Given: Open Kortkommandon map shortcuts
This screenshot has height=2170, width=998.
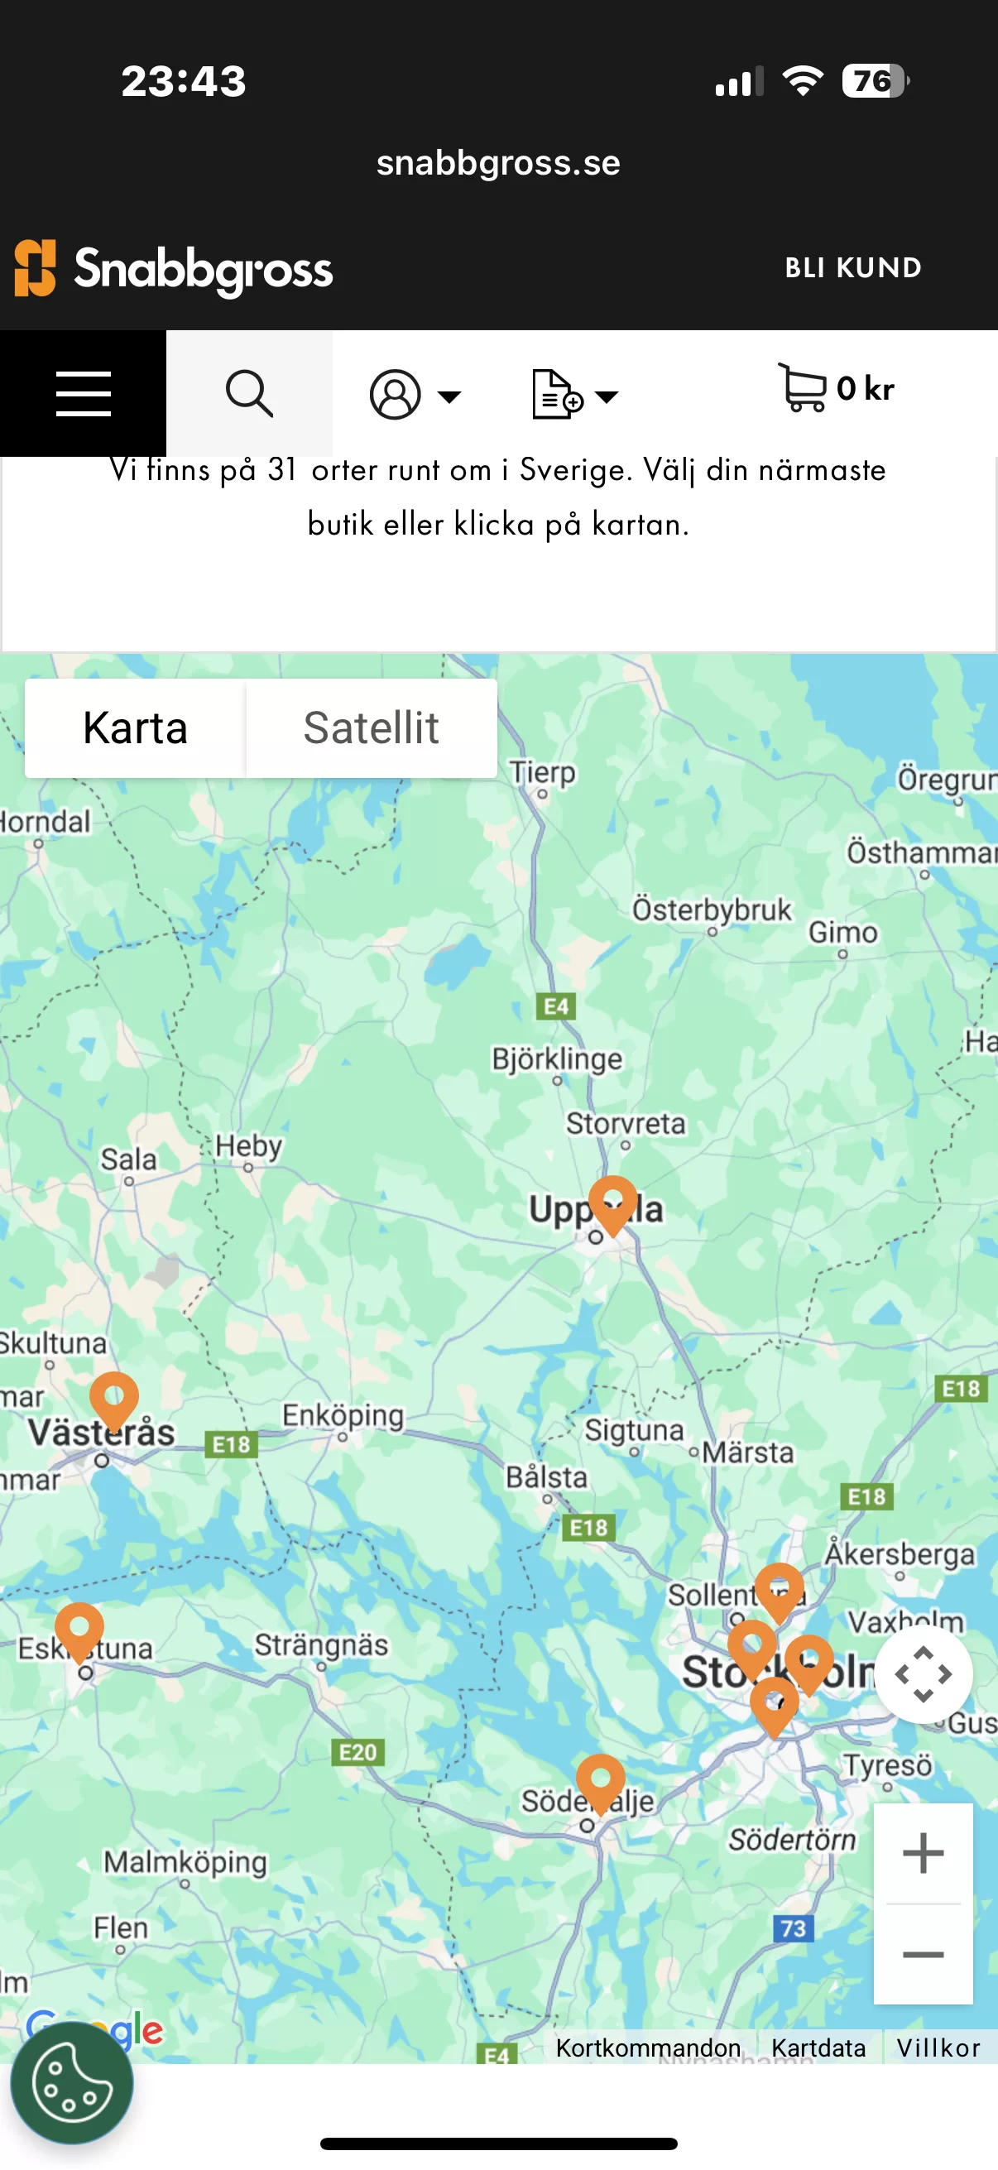Looking at the screenshot, I should click(x=649, y=2047).
